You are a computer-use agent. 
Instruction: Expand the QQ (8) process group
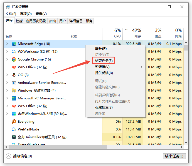point(7,75)
